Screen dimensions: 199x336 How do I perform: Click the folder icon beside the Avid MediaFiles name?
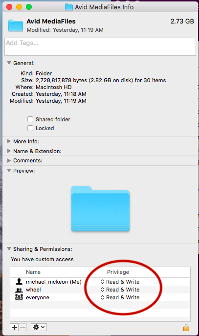click(x=16, y=25)
